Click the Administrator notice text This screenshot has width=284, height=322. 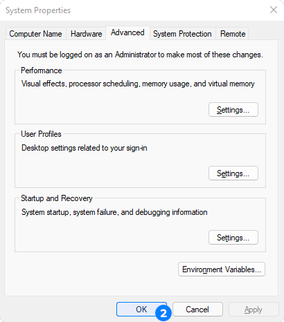[140, 55]
